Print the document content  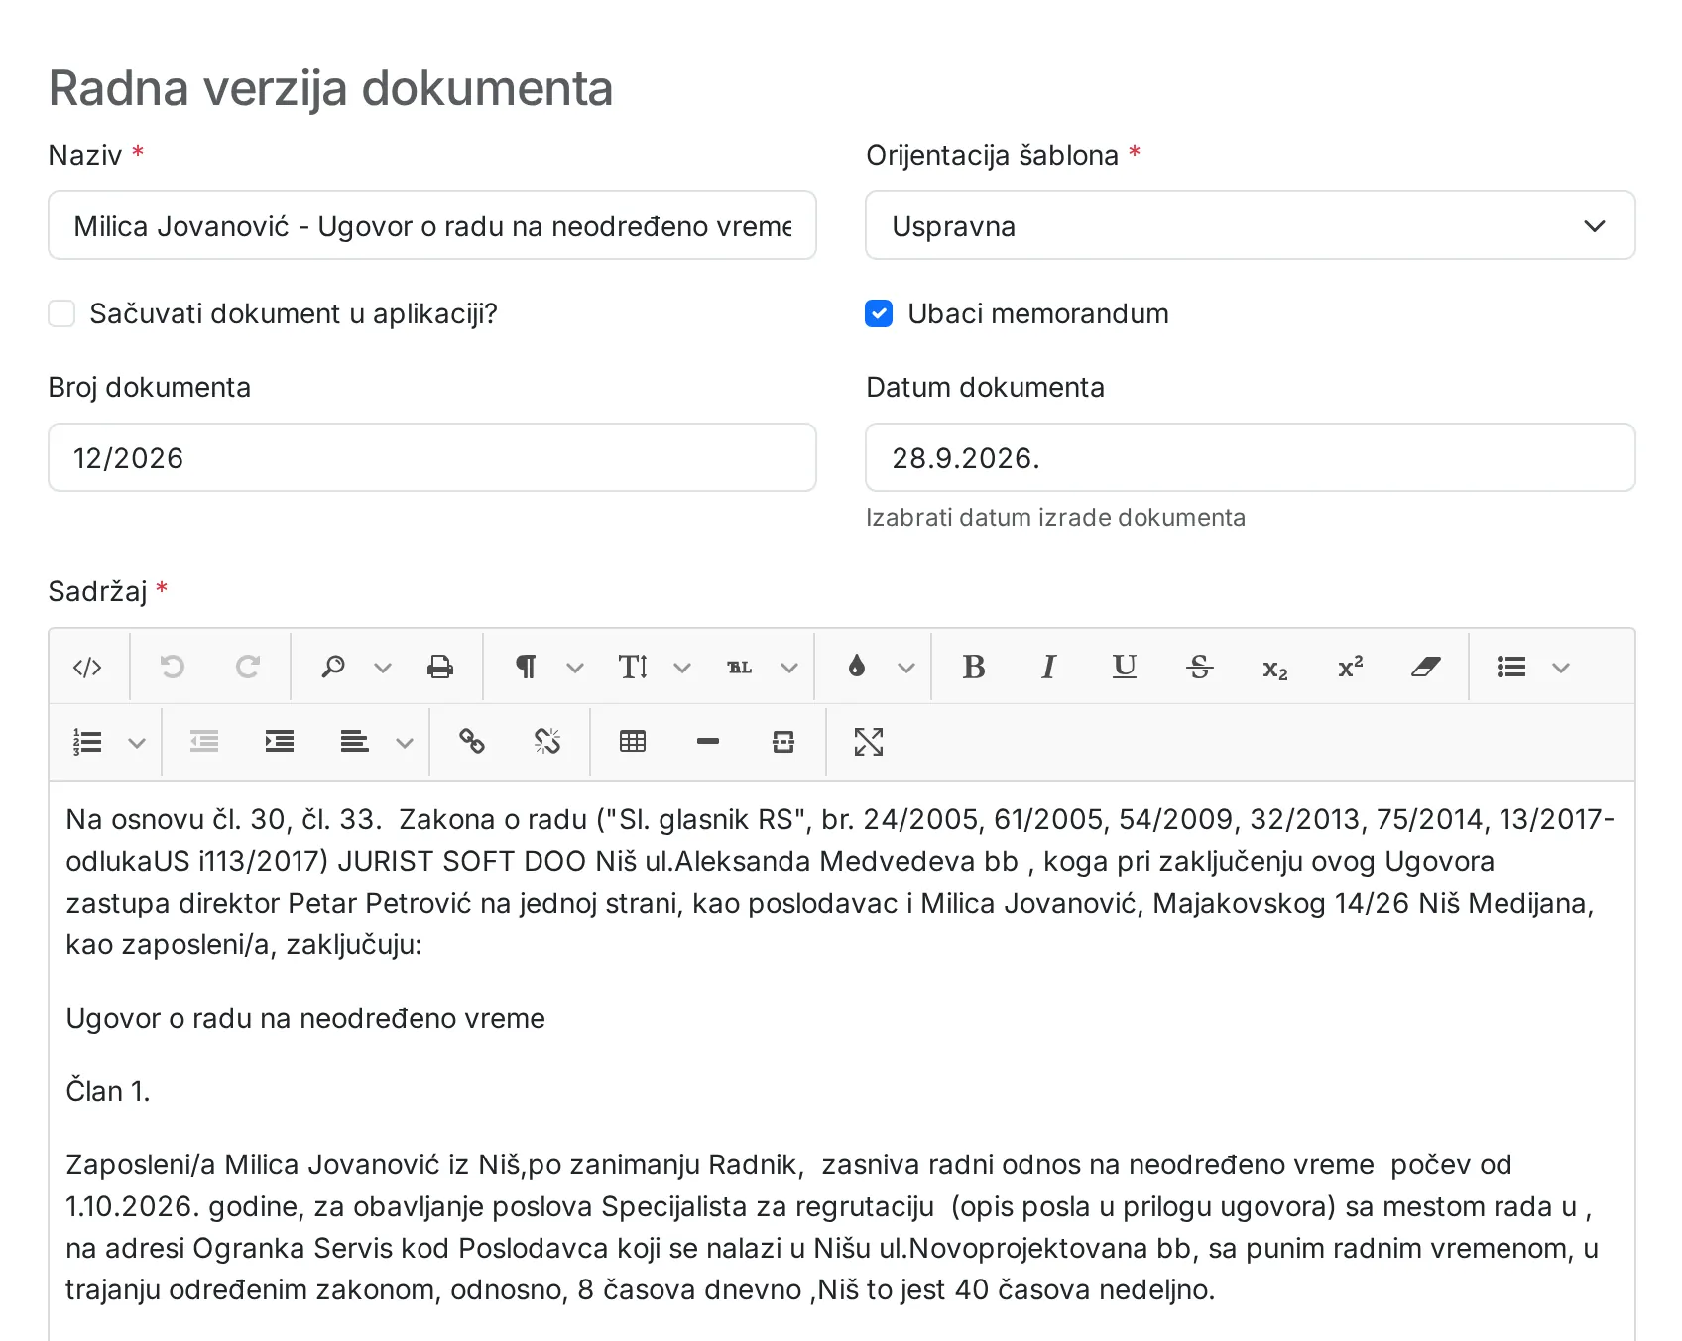click(440, 667)
